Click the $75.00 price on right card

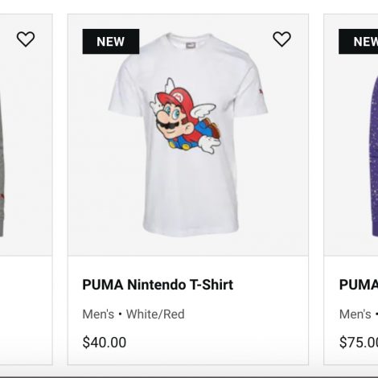tap(359, 343)
